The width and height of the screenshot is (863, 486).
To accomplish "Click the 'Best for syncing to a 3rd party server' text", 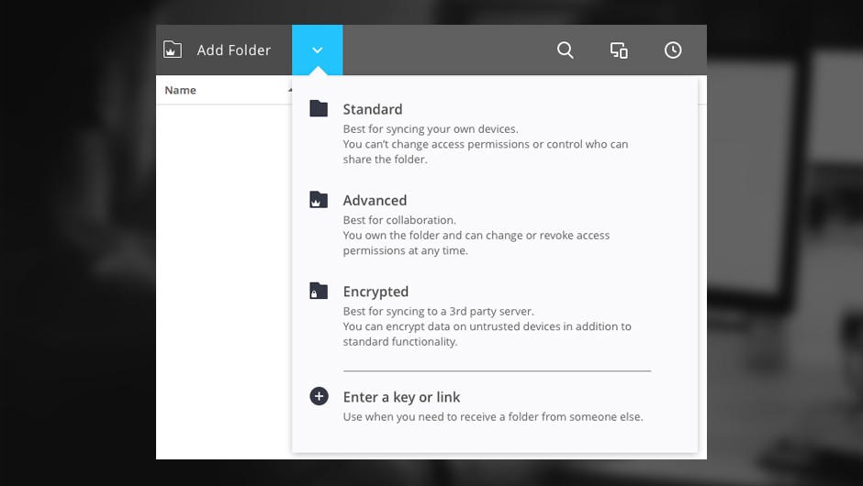I will 438,311.
